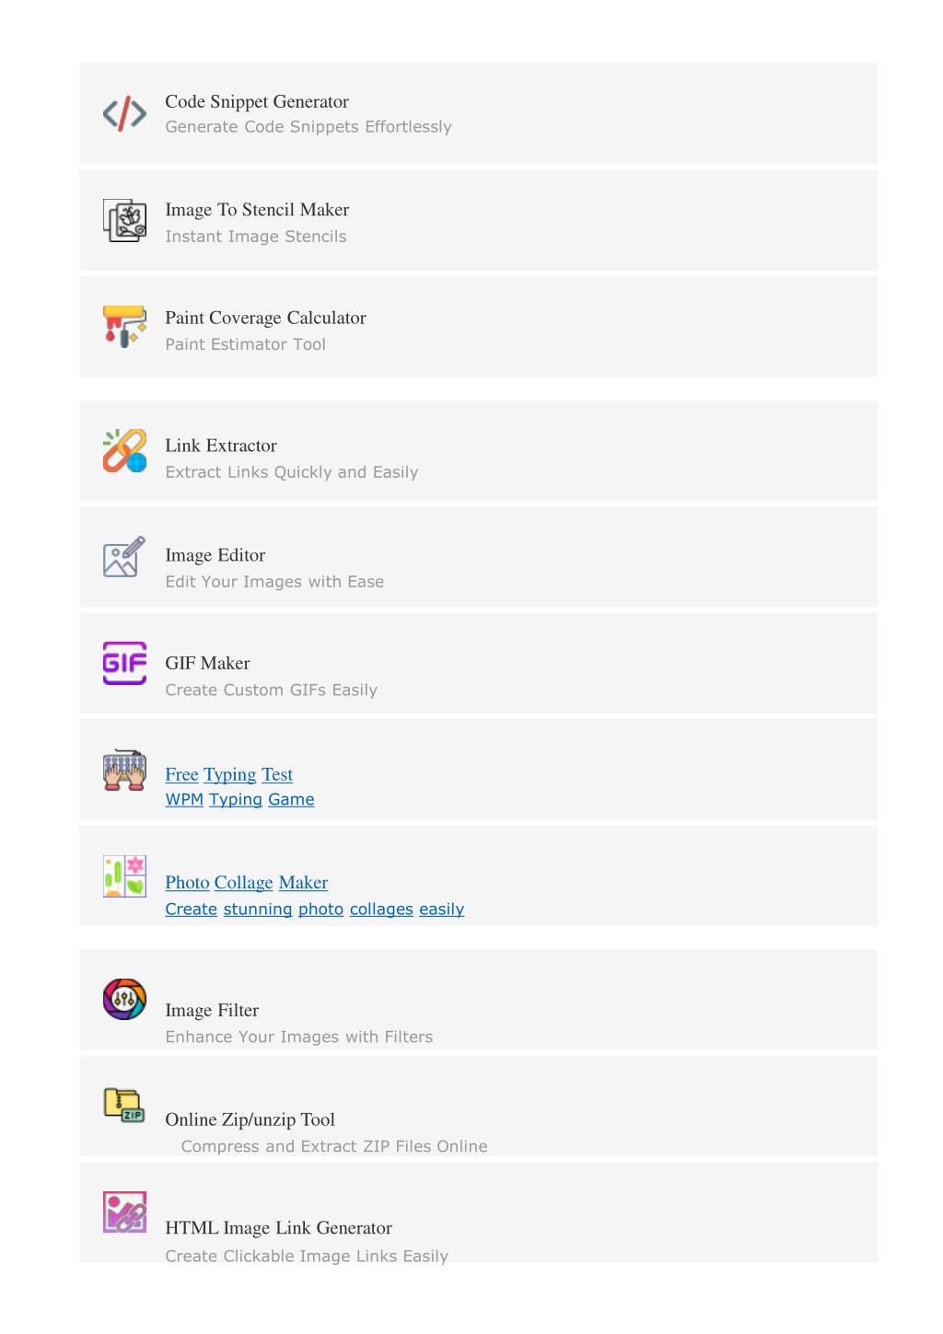
Task: Click the HTML Image Link Generator icon
Action: [124, 1212]
